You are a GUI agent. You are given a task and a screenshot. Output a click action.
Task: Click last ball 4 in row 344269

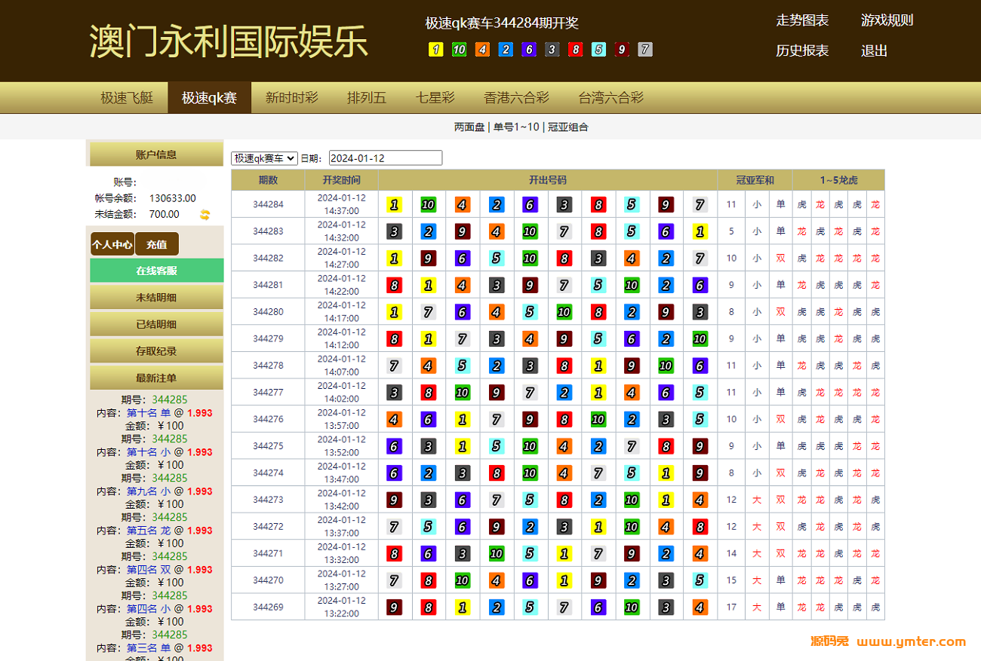coord(700,607)
